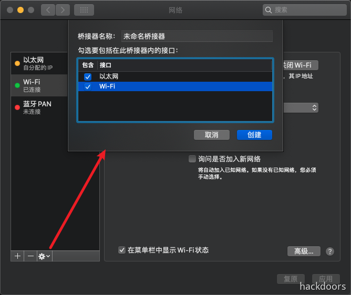
Task: Go back with the left arrow toolbar button
Action: tap(48, 10)
